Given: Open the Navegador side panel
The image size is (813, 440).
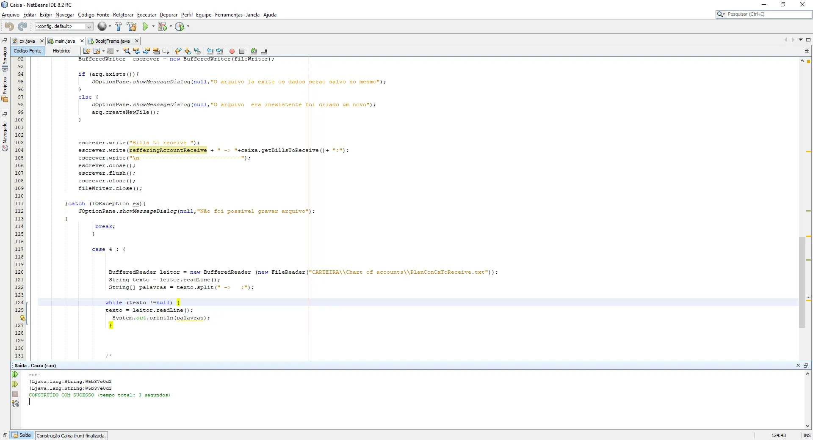Looking at the screenshot, I should [5, 135].
